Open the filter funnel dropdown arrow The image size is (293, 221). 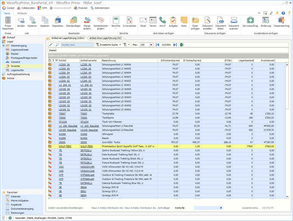pyautogui.click(x=129, y=45)
